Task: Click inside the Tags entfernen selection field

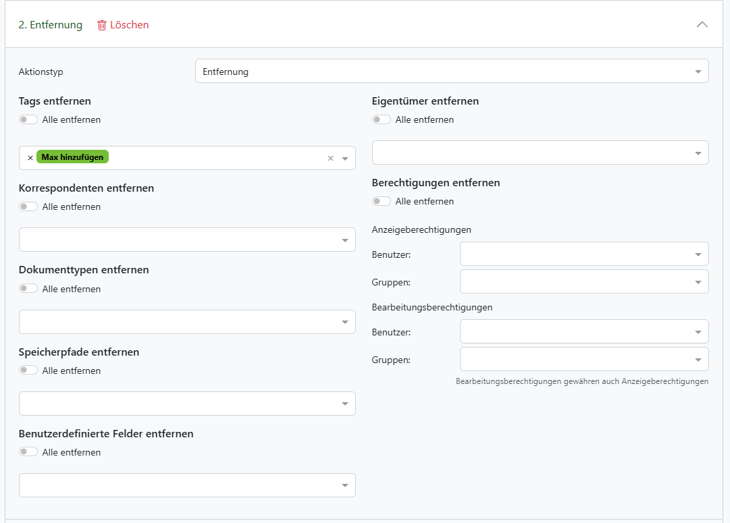Action: coord(216,158)
